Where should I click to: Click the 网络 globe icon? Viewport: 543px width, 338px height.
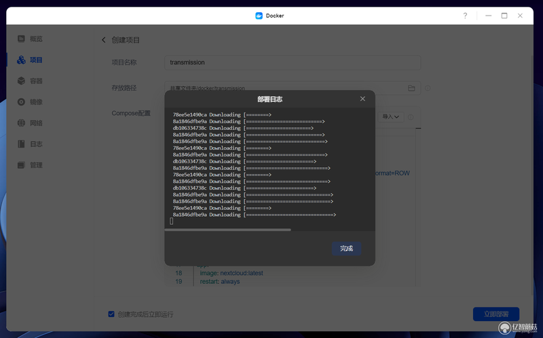pyautogui.click(x=21, y=123)
